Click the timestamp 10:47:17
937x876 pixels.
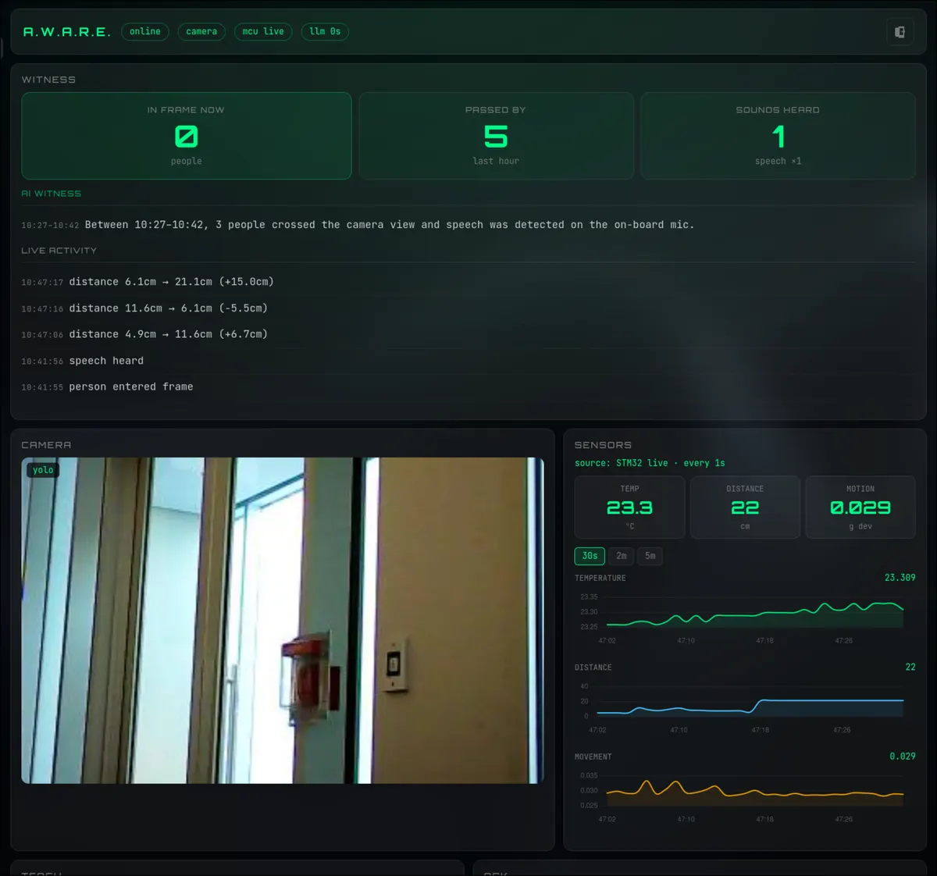42,283
